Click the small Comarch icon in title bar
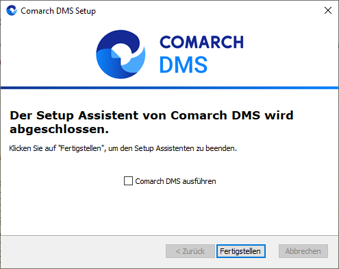 click(12, 10)
